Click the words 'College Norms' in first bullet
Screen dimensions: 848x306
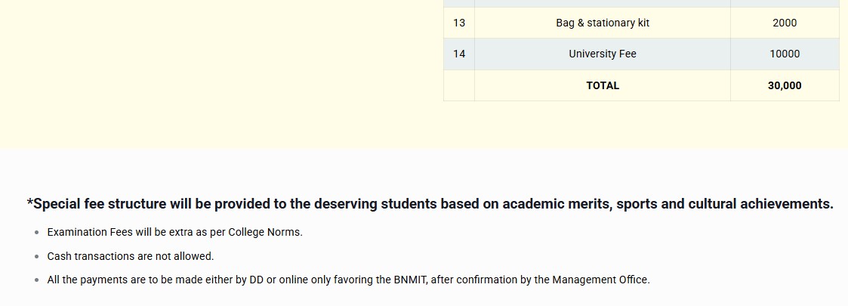tap(264, 233)
